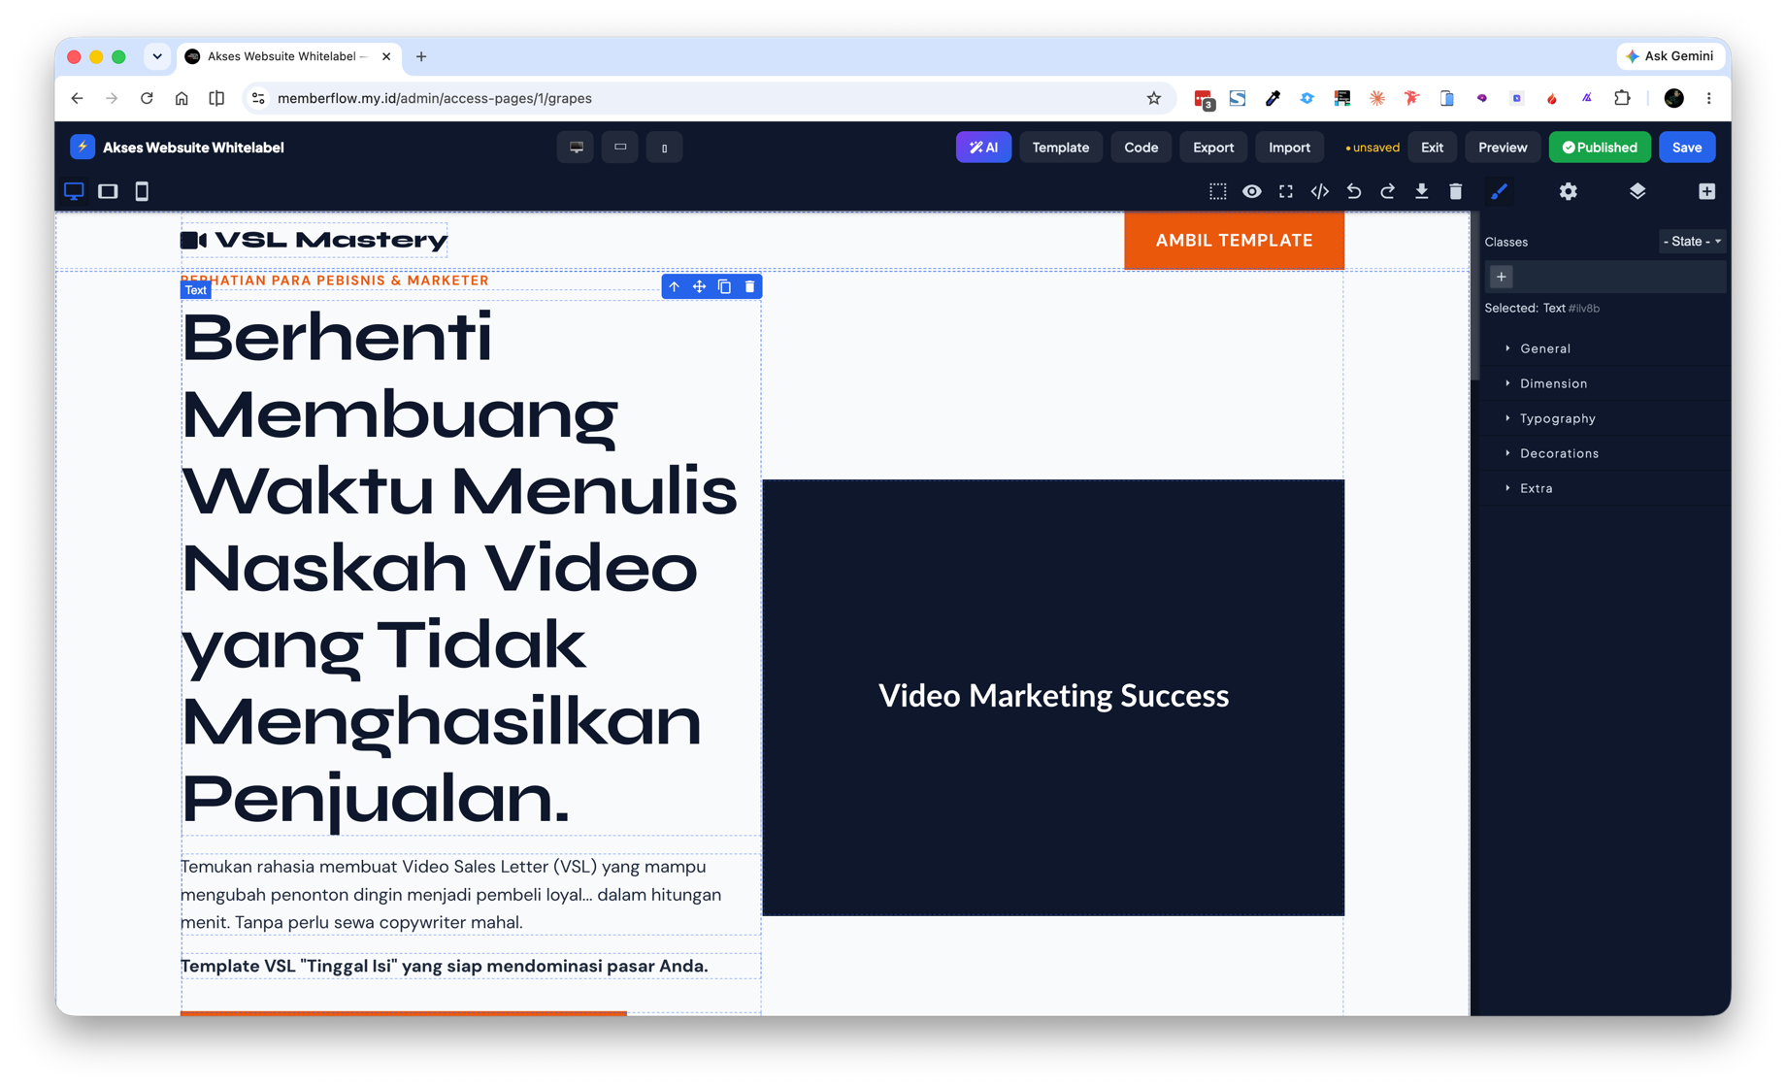
Task: Open Ask Gemini
Action: 1670,56
